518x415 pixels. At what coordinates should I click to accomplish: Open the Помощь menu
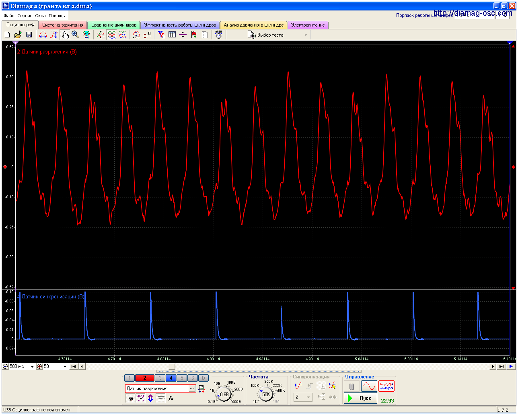57,16
